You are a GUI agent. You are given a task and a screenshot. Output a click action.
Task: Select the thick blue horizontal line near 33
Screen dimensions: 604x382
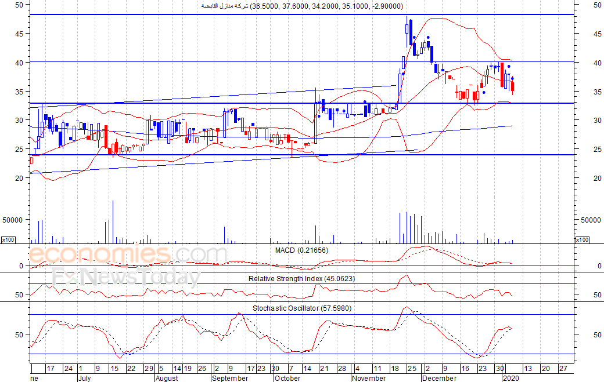pos(232,103)
